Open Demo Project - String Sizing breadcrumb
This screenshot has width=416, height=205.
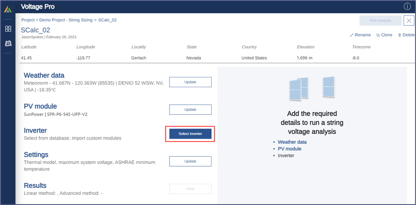[x=66, y=20]
